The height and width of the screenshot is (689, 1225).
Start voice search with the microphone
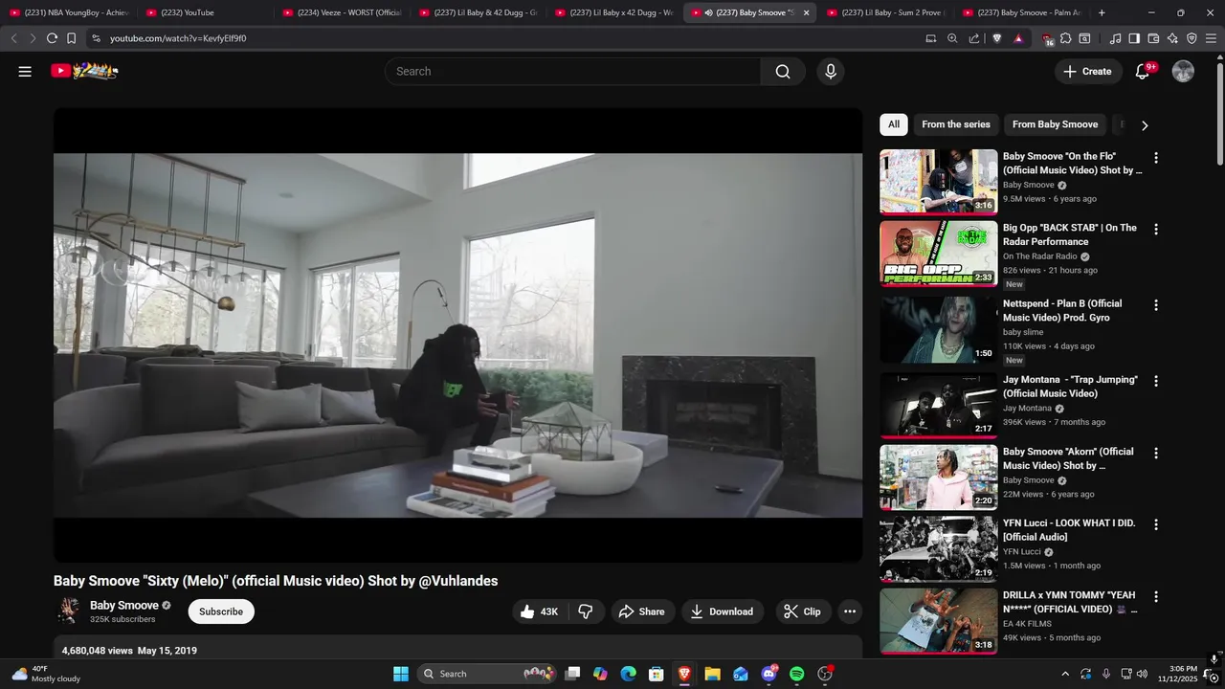[x=830, y=72]
